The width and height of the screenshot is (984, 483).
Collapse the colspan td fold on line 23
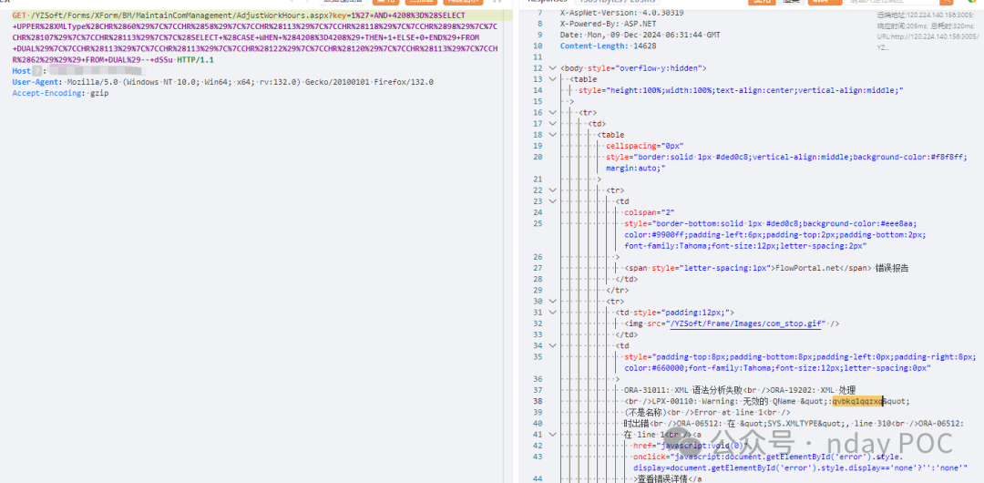point(552,201)
